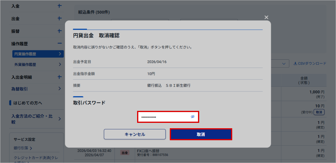
Task: Close the dialog with the X icon
Action: click(266, 17)
